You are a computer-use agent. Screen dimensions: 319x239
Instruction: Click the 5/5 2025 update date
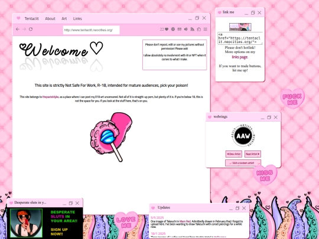click(x=157, y=218)
